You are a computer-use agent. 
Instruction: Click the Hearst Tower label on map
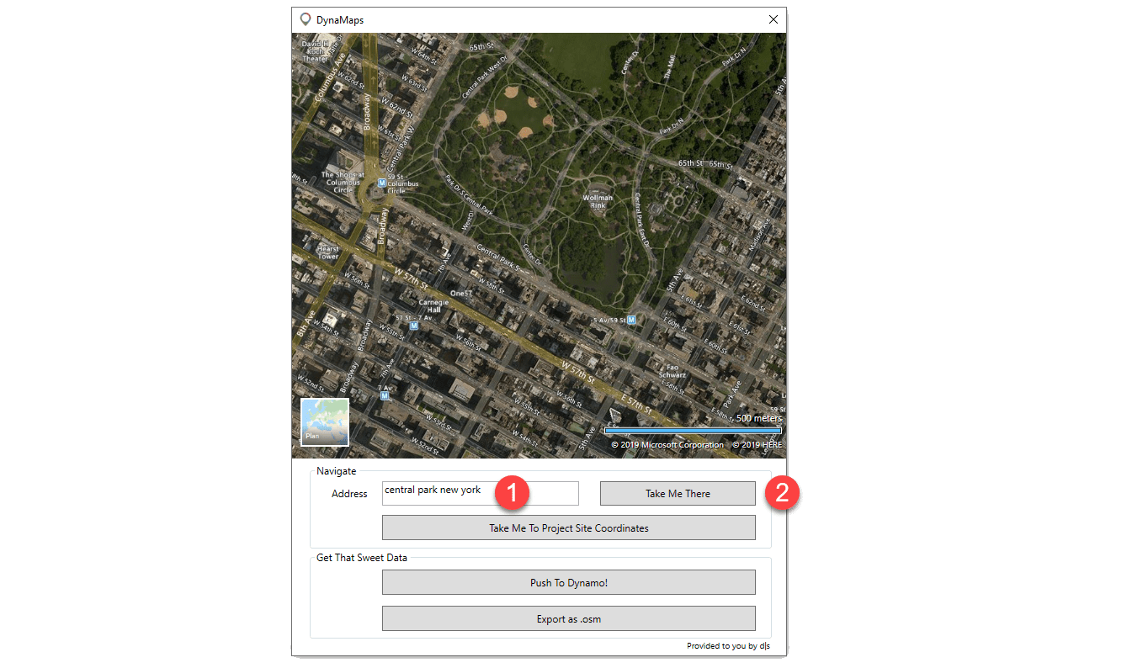tap(327, 252)
